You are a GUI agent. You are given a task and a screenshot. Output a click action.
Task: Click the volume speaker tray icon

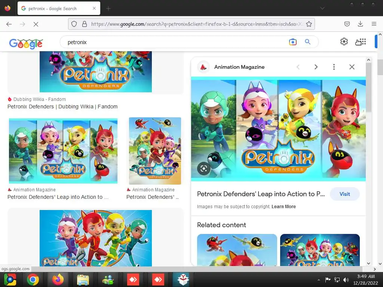click(x=346, y=280)
